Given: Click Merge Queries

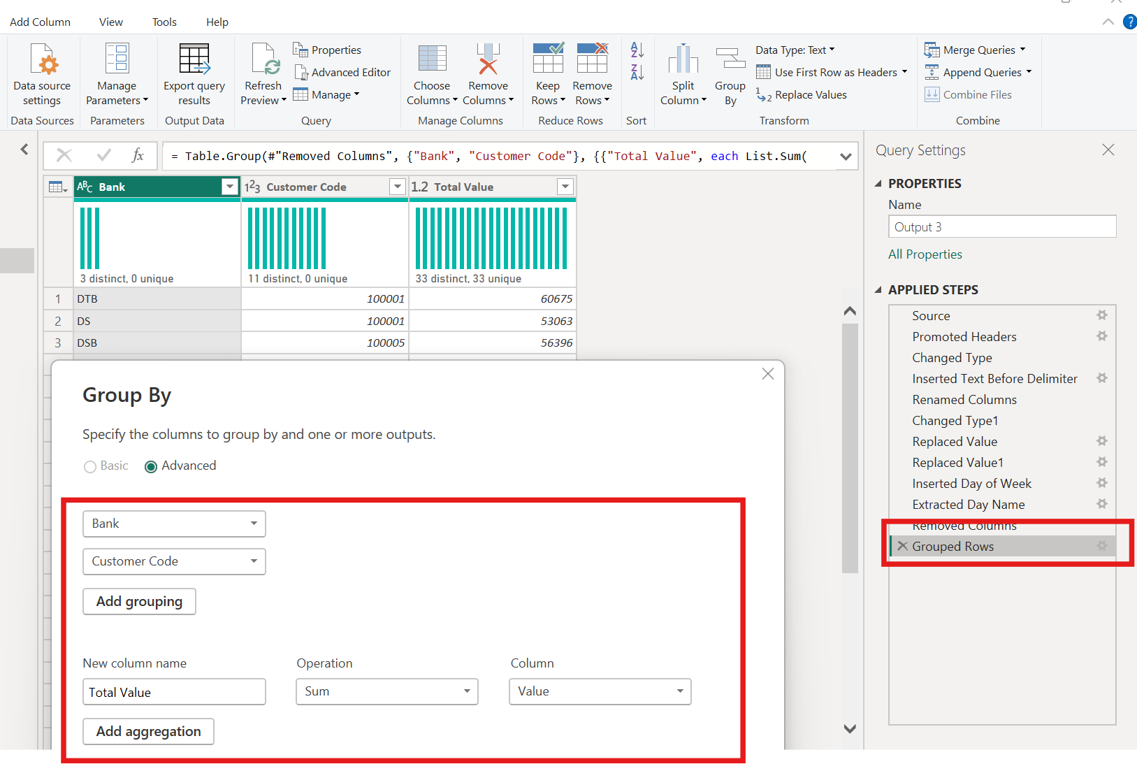Looking at the screenshot, I should [x=975, y=50].
